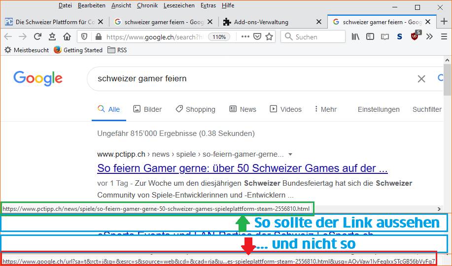The image size is (452, 266).
Task: Expand dropdown arrow beside pctipp.ch breadcrumb
Action: pyautogui.click(x=290, y=155)
